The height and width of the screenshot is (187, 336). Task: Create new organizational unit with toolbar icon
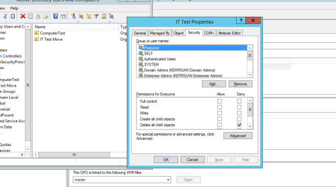pos(89,16)
